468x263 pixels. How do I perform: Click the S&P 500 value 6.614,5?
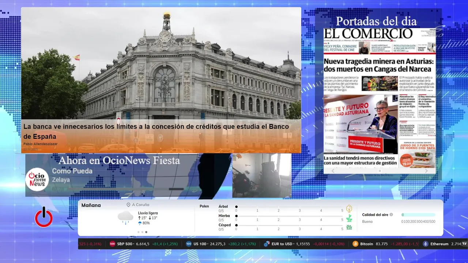pos(143,244)
